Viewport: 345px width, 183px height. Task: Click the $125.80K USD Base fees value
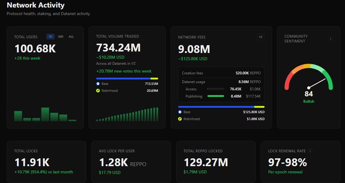coord(254,112)
